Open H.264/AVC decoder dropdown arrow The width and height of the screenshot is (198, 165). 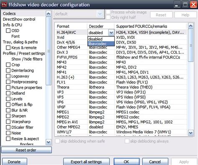pyautogui.click(x=111, y=32)
